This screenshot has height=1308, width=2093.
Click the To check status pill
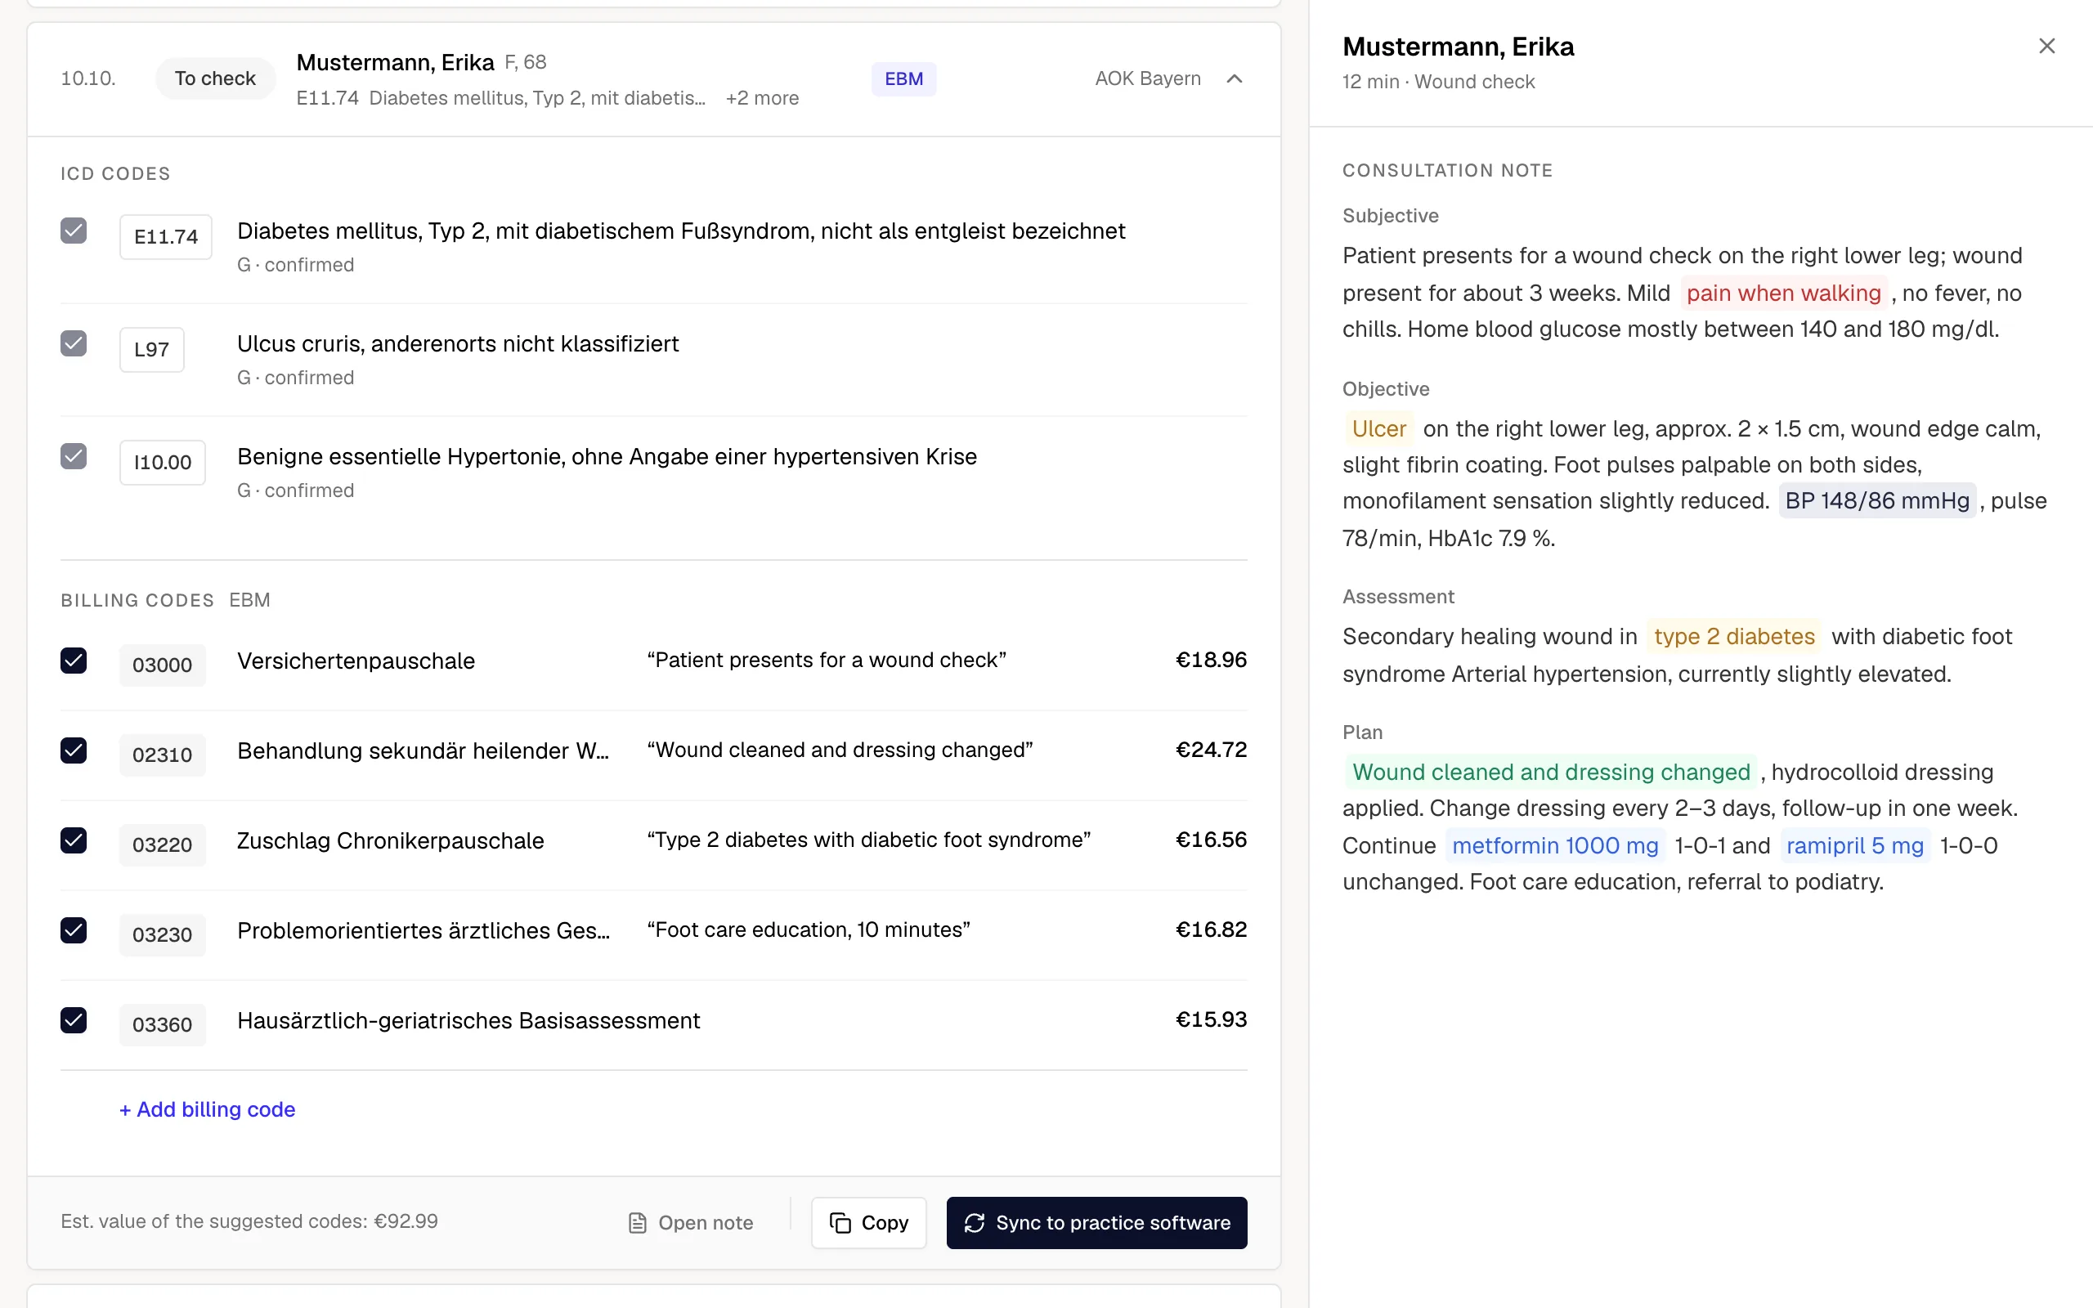pyautogui.click(x=215, y=78)
